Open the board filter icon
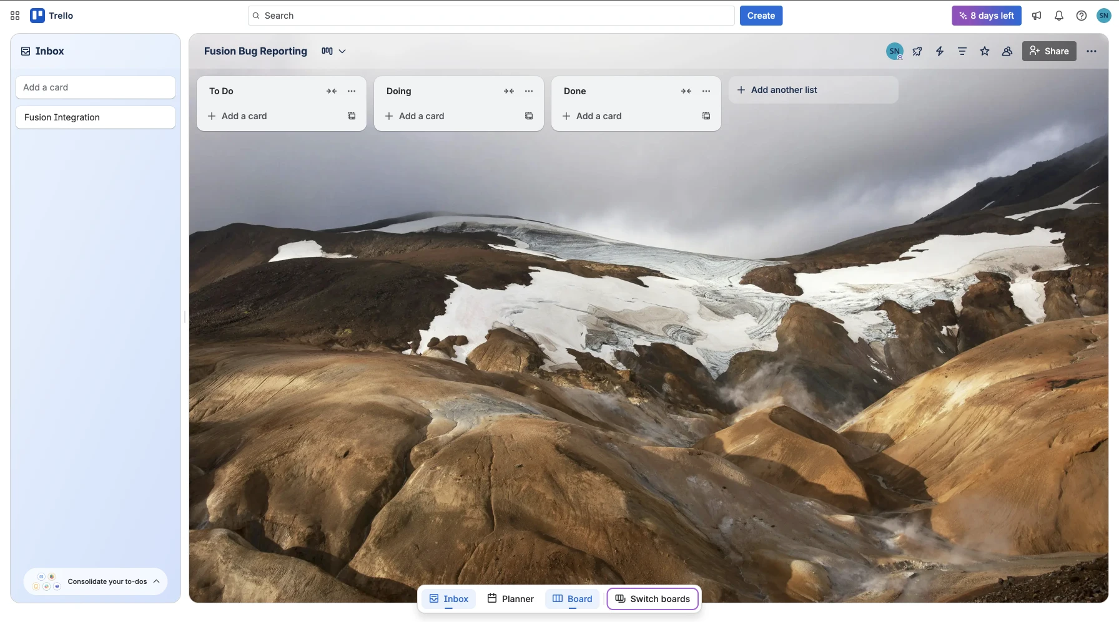The height and width of the screenshot is (622, 1119). (x=962, y=51)
